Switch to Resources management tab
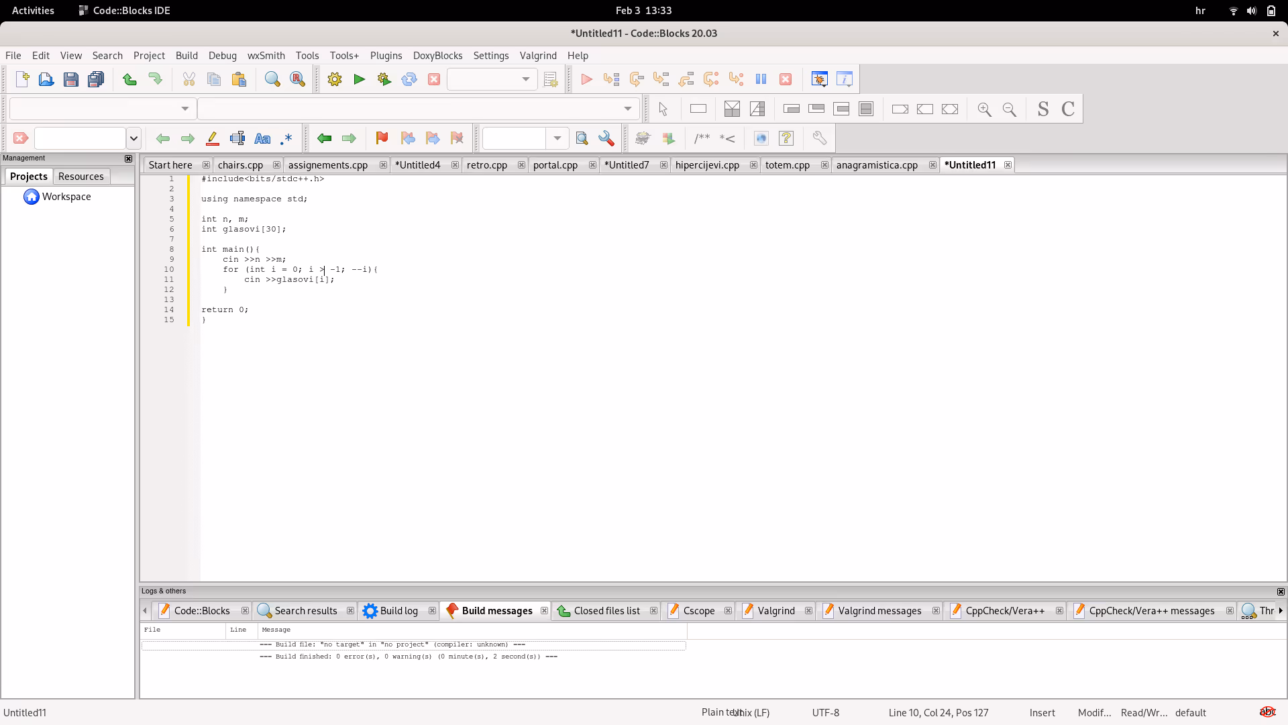Viewport: 1288px width, 725px height. point(80,177)
